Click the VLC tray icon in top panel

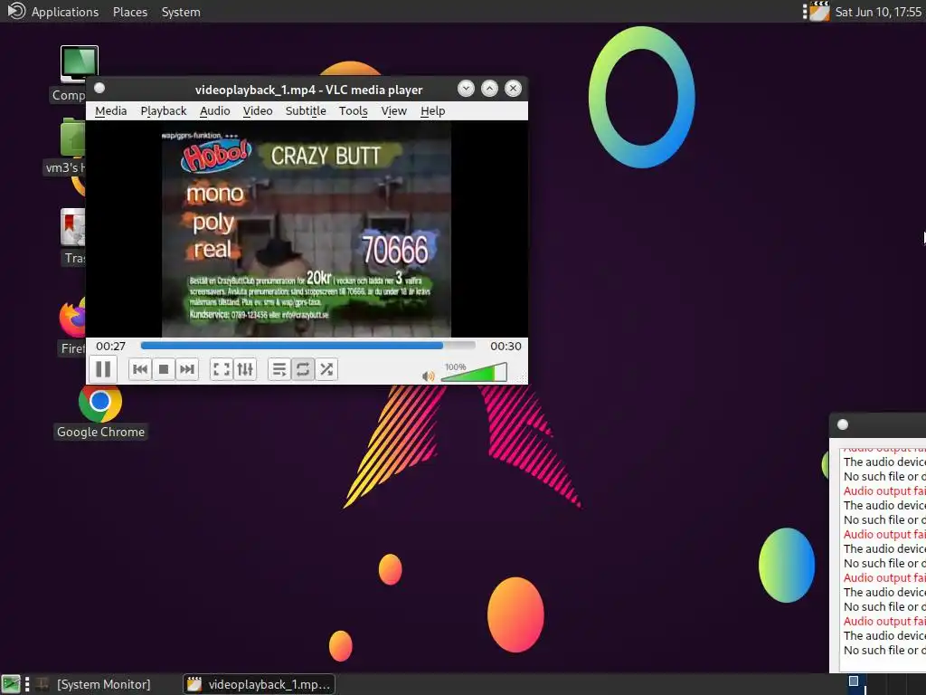pos(819,11)
